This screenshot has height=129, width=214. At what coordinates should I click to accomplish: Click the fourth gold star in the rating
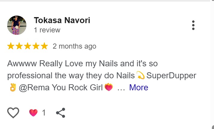click(x=36, y=46)
